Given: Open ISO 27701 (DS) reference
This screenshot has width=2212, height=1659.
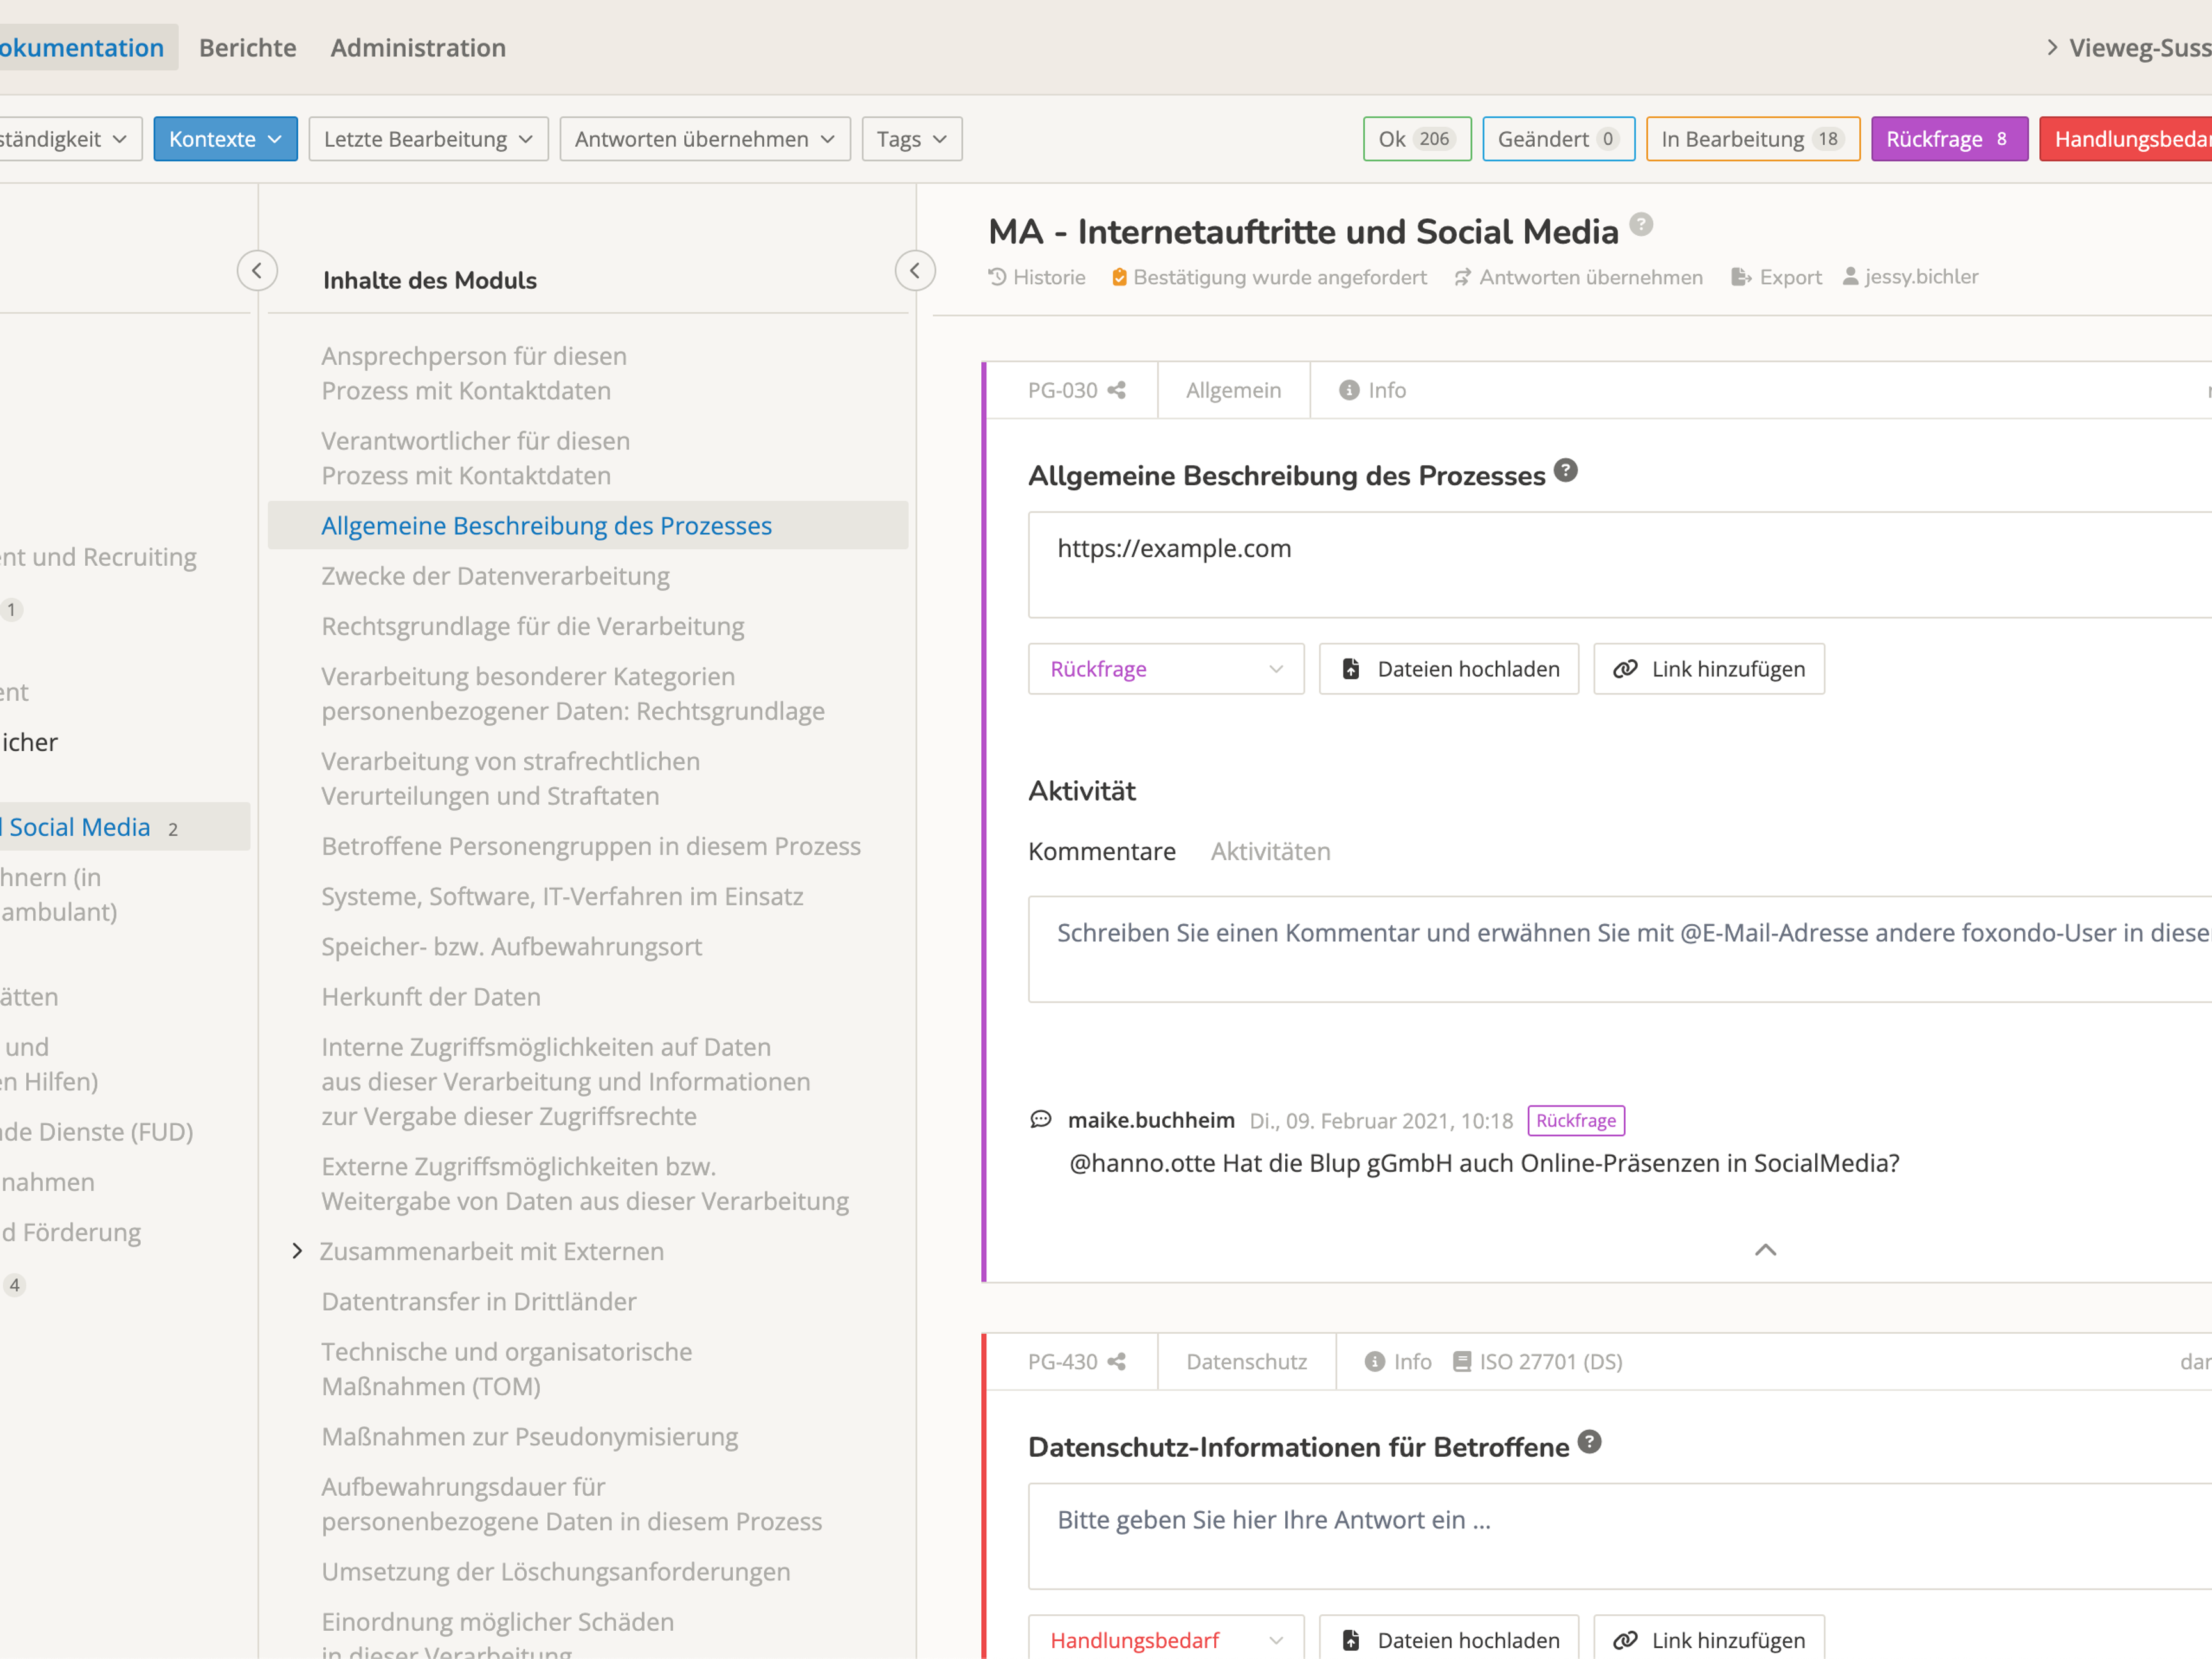Looking at the screenshot, I should pos(1537,1361).
